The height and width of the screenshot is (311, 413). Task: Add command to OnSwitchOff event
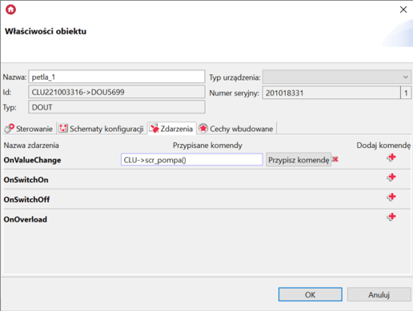[391, 197]
